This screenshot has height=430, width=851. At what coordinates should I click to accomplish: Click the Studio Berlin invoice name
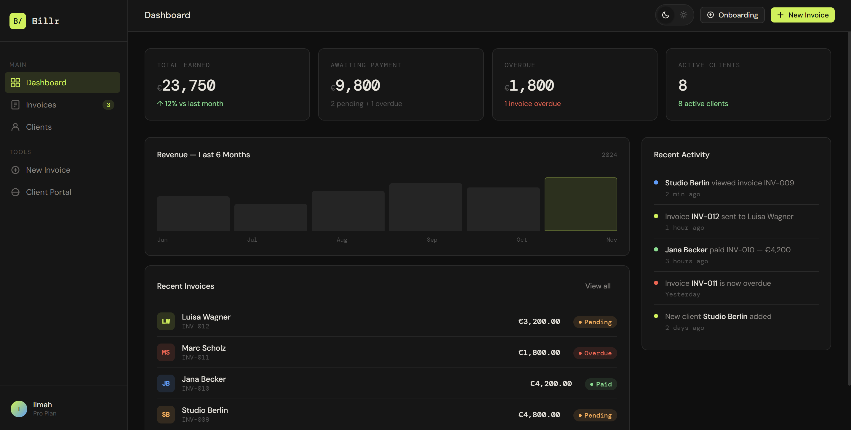coord(205,410)
